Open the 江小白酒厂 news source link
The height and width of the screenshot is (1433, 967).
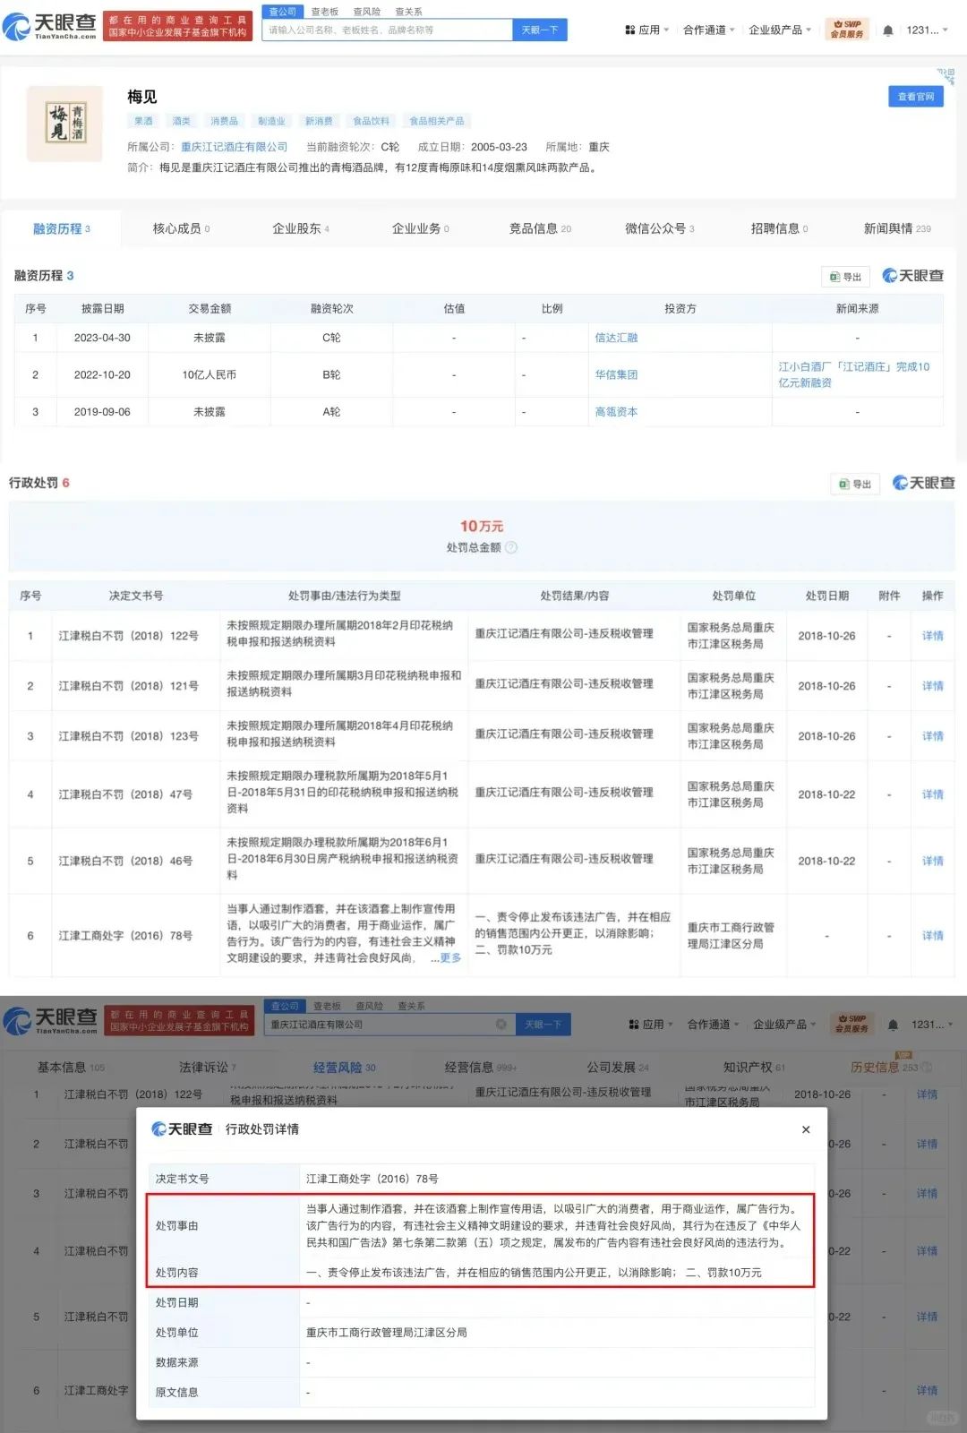853,374
